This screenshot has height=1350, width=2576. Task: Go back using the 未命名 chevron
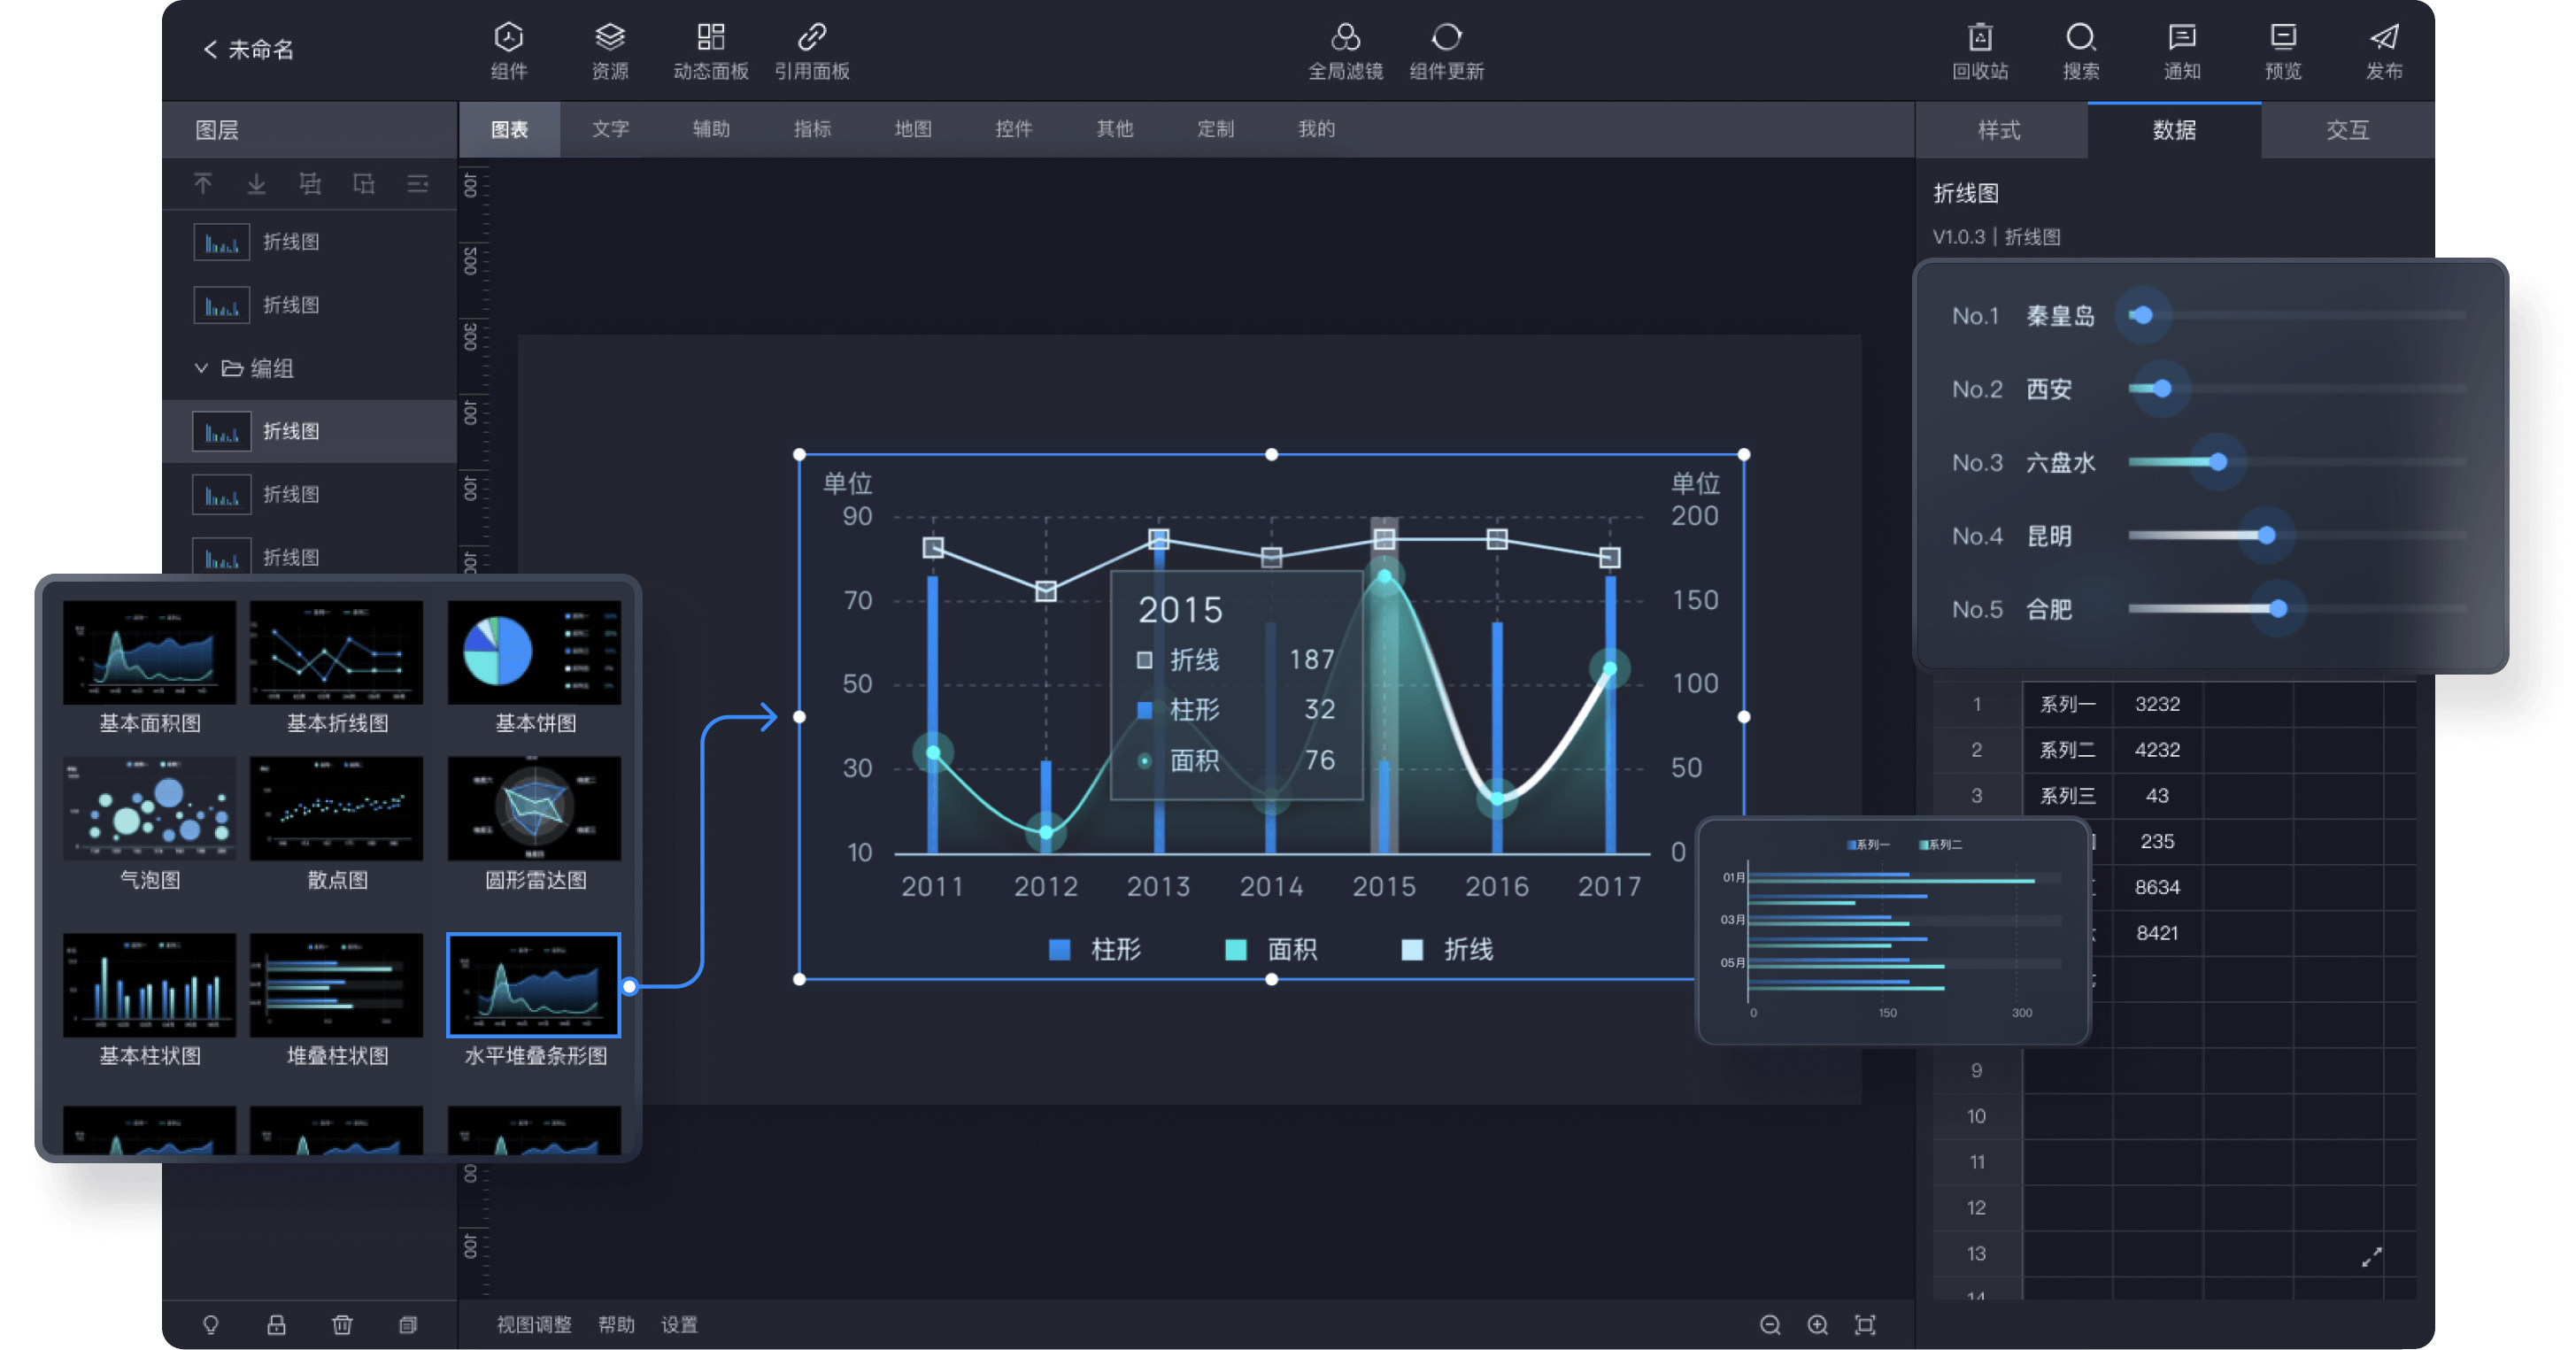click(x=210, y=49)
